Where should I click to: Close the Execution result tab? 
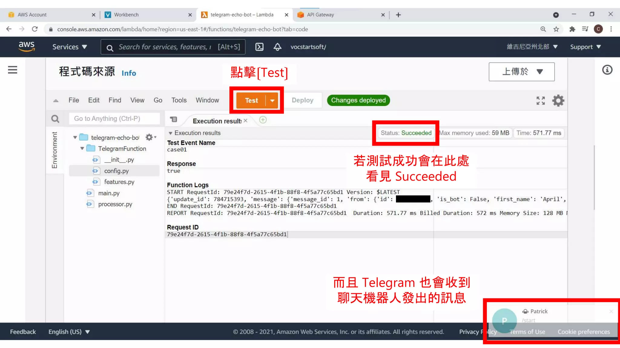[246, 121]
